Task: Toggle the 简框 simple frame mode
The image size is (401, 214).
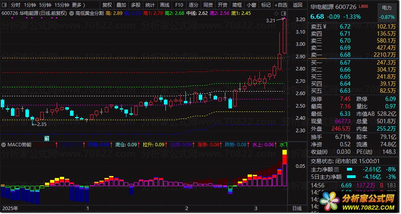Action: pos(237,5)
